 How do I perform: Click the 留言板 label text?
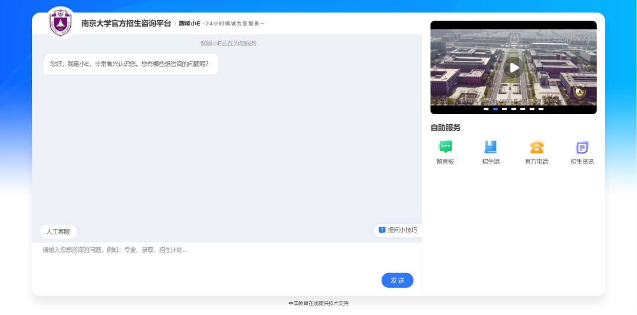445,162
